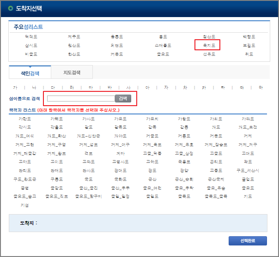This screenshot has width=279, height=257.
Task: Filter by index letter 바
Action: [109, 88]
